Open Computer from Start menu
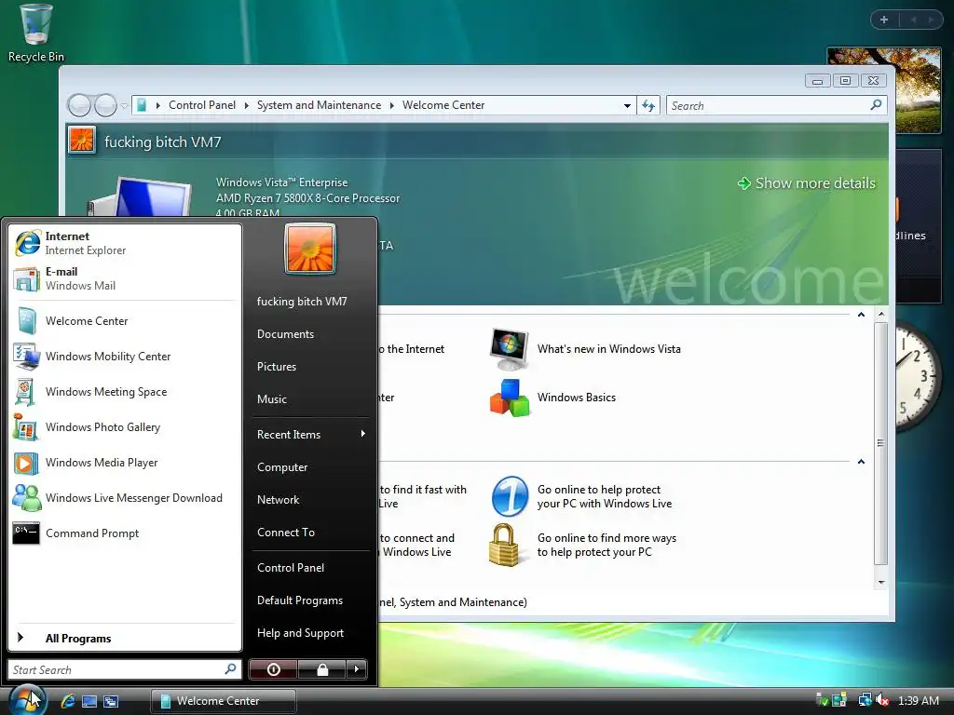 (x=311, y=467)
